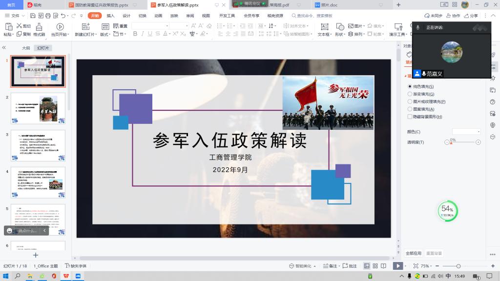Click the zoom slider handle in status bar
500x281 pixels.
458,266
